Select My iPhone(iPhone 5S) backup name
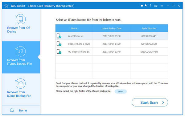Image resolution: width=185 pixels, height=117 pixels. [x=79, y=52]
